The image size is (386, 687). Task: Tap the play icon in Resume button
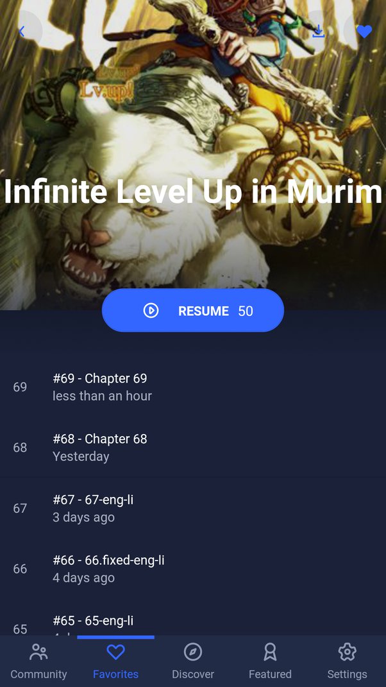(x=151, y=311)
